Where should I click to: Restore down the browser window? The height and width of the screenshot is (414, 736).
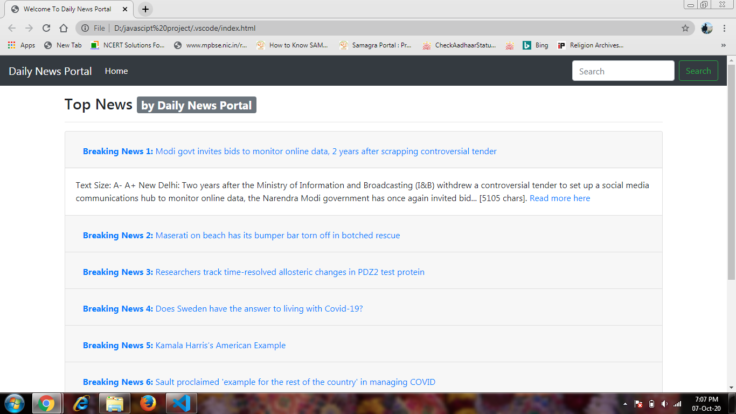pyautogui.click(x=704, y=4)
